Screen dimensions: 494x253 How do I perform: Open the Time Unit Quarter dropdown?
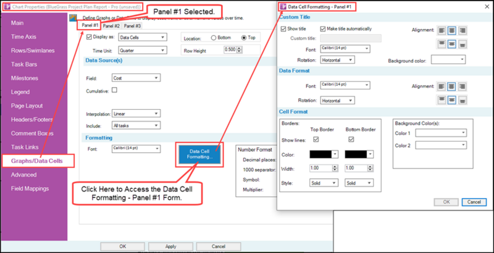point(143,50)
